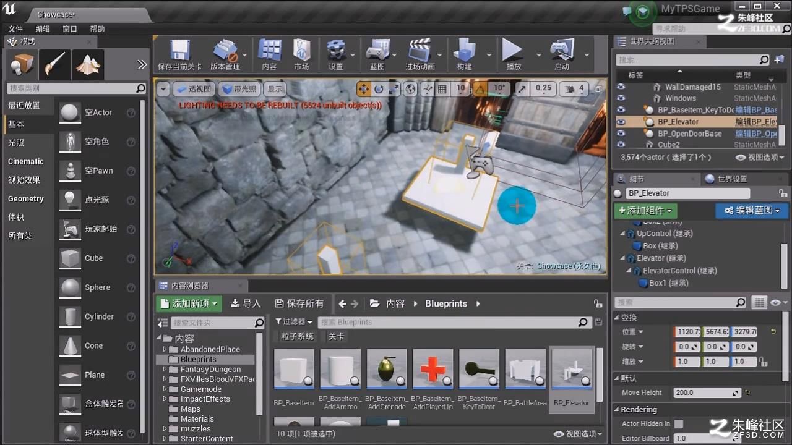Open Marketplace (市场) toolbar icon
Image resolution: width=792 pixels, height=445 pixels.
pos(302,54)
